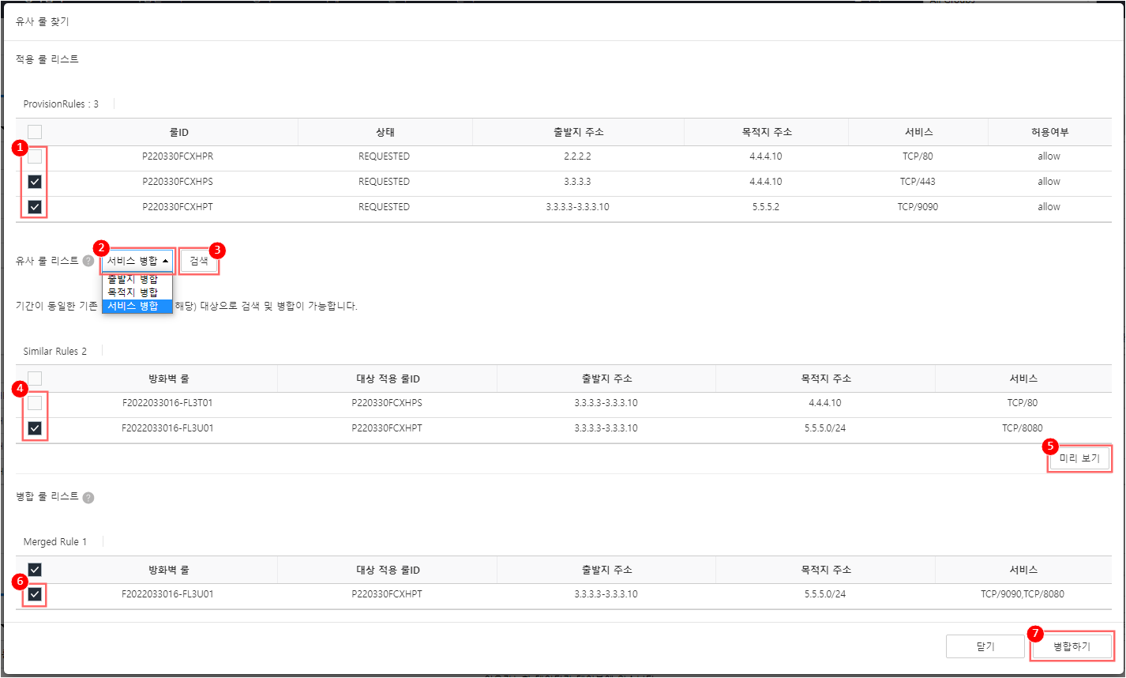Click the 대상 적용 룰ID header in Similar Rules
The height and width of the screenshot is (678, 1126).
coord(387,379)
